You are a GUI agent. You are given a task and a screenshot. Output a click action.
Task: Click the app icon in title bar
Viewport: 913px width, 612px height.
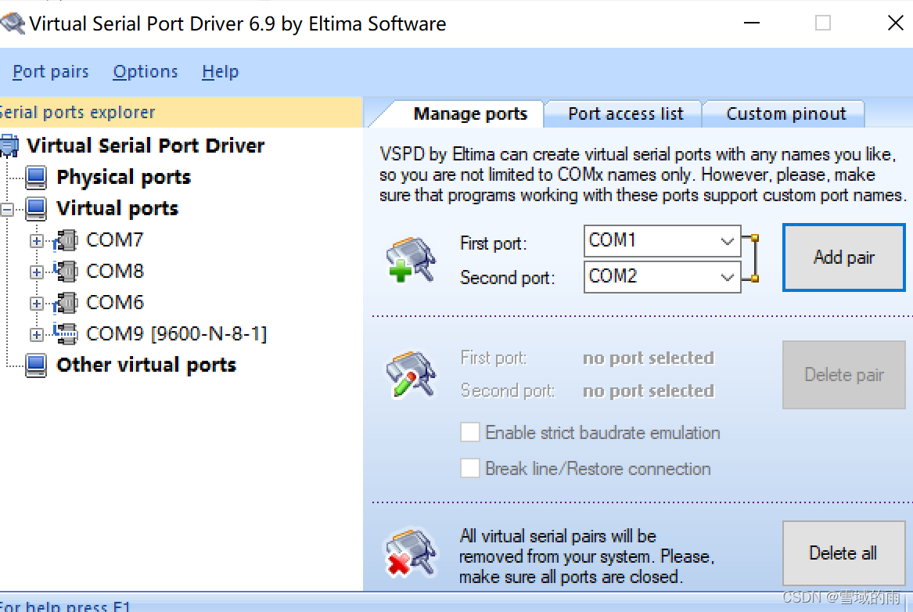coord(13,24)
